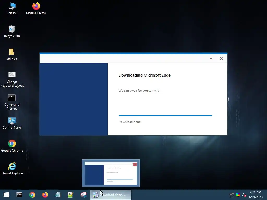
Task: Open the Windows Start menu
Action: click(6, 195)
